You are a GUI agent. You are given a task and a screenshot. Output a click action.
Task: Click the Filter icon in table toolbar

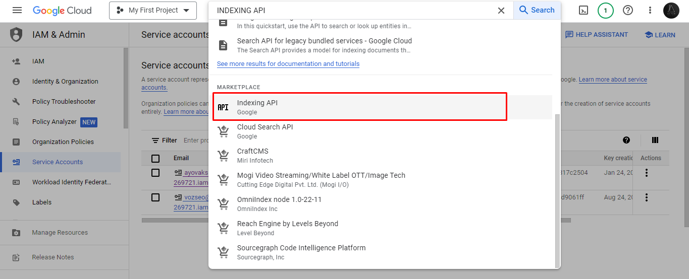[155, 141]
